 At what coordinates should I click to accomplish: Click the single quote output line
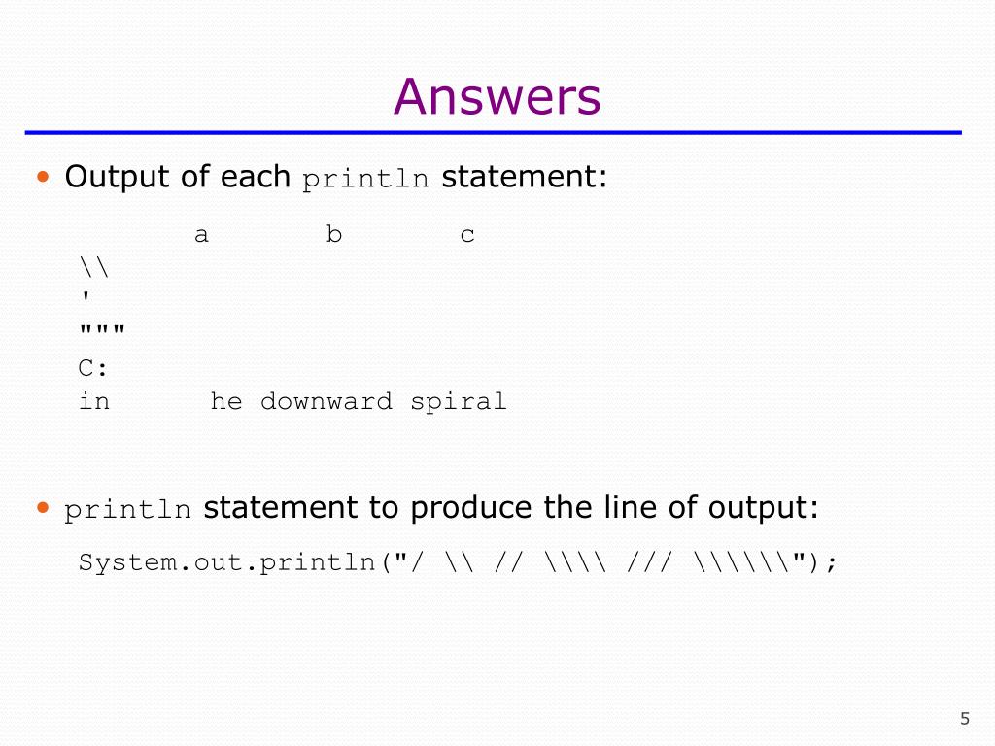click(x=86, y=296)
